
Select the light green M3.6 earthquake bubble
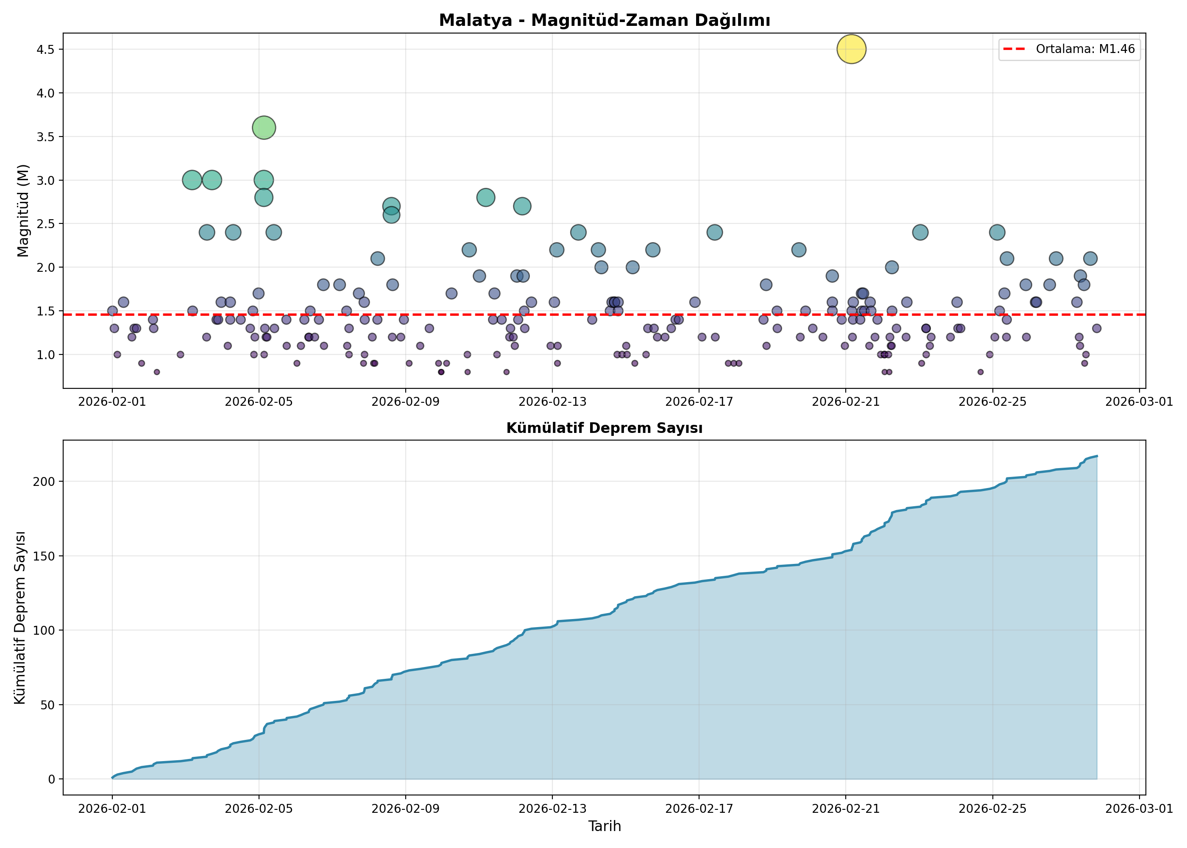[264, 127]
